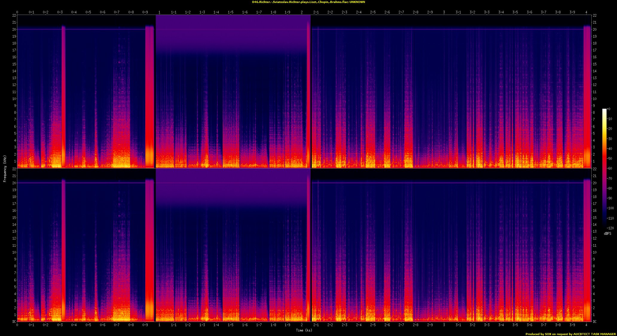This screenshot has width=617, height=336.
Task: Click the dBFS color scale bar
Action: 604,168
